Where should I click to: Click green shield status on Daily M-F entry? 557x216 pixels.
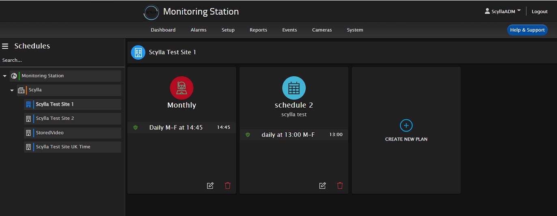coord(136,127)
